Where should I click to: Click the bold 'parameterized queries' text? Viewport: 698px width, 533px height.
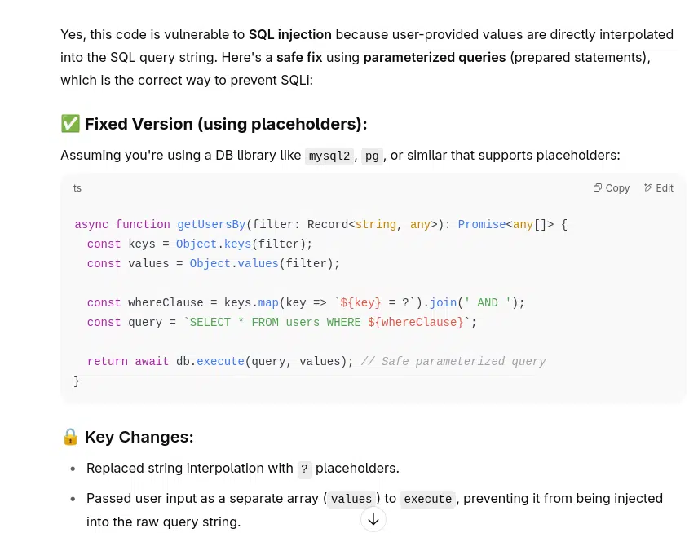click(435, 57)
